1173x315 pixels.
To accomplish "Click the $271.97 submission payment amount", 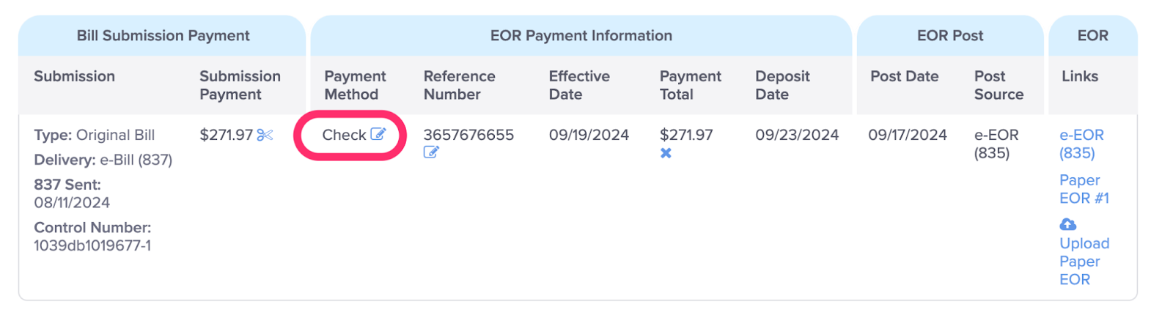I will tap(226, 135).
